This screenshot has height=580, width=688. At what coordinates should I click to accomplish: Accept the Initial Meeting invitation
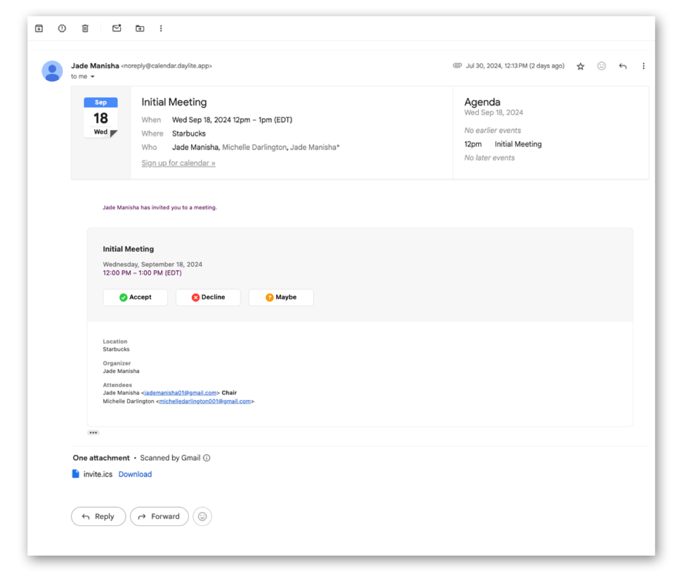coord(135,297)
